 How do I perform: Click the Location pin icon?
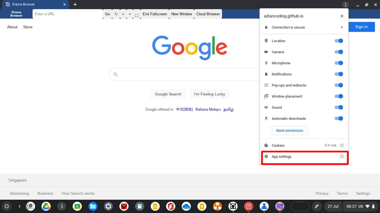click(x=266, y=41)
